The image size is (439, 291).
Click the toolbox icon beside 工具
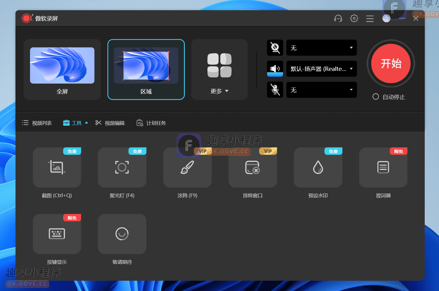click(66, 123)
